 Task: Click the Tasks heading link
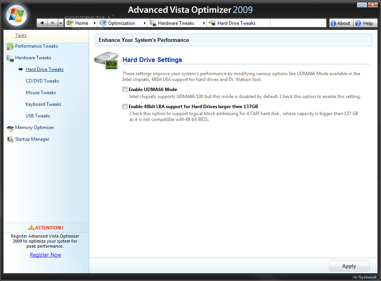[x=21, y=35]
